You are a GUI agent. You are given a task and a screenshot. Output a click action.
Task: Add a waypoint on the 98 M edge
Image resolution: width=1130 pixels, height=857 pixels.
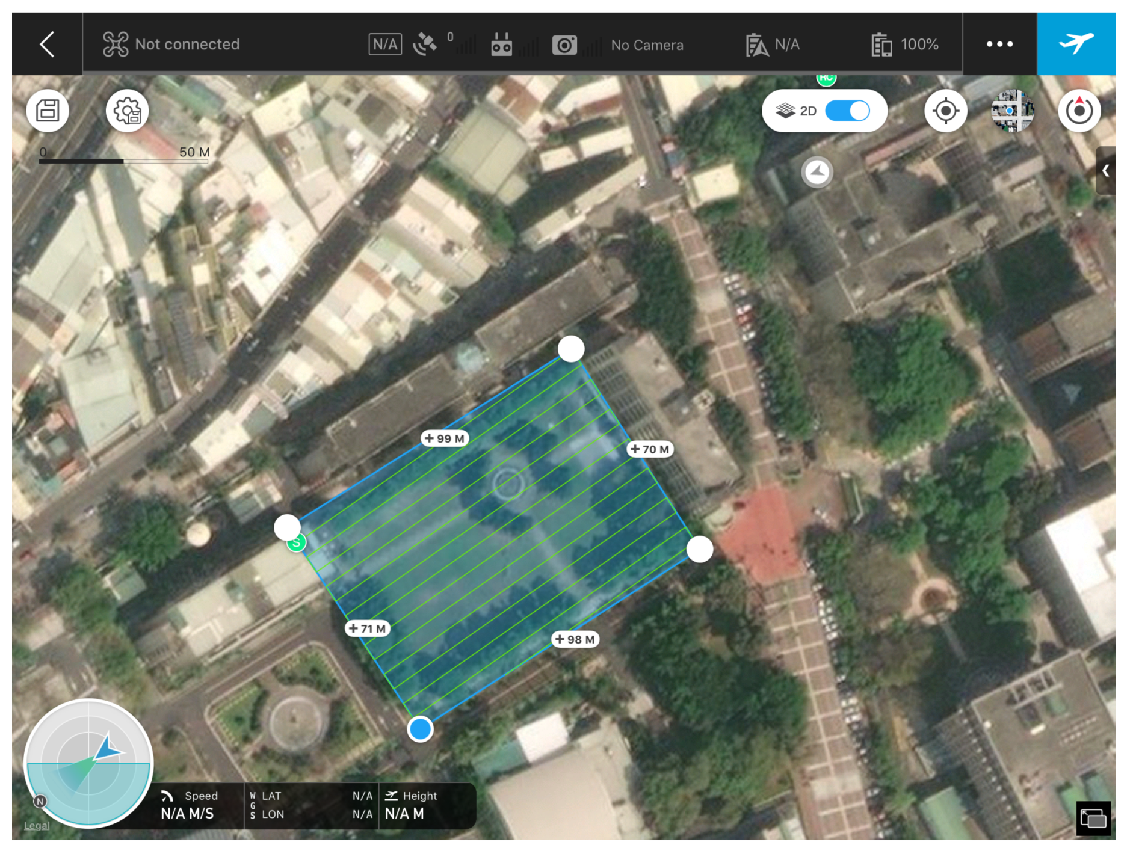click(x=575, y=639)
